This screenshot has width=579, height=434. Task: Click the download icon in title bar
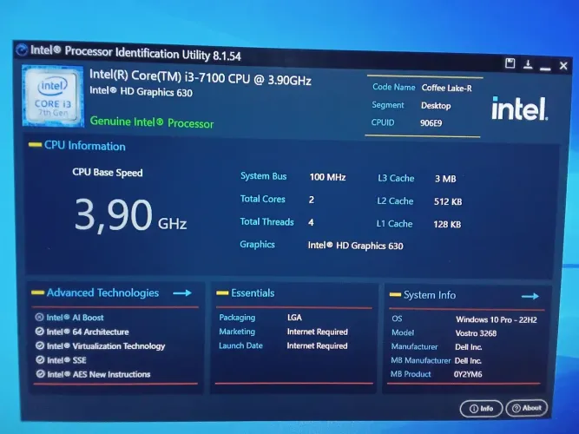tap(528, 64)
